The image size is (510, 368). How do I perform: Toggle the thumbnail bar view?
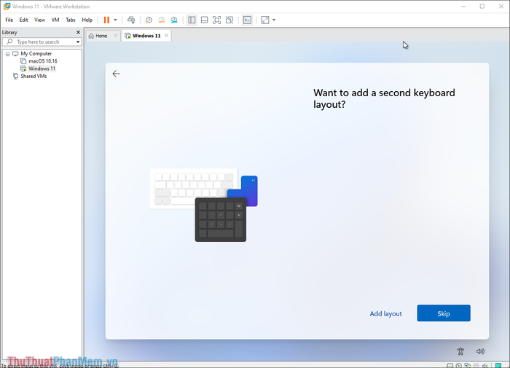click(x=204, y=20)
